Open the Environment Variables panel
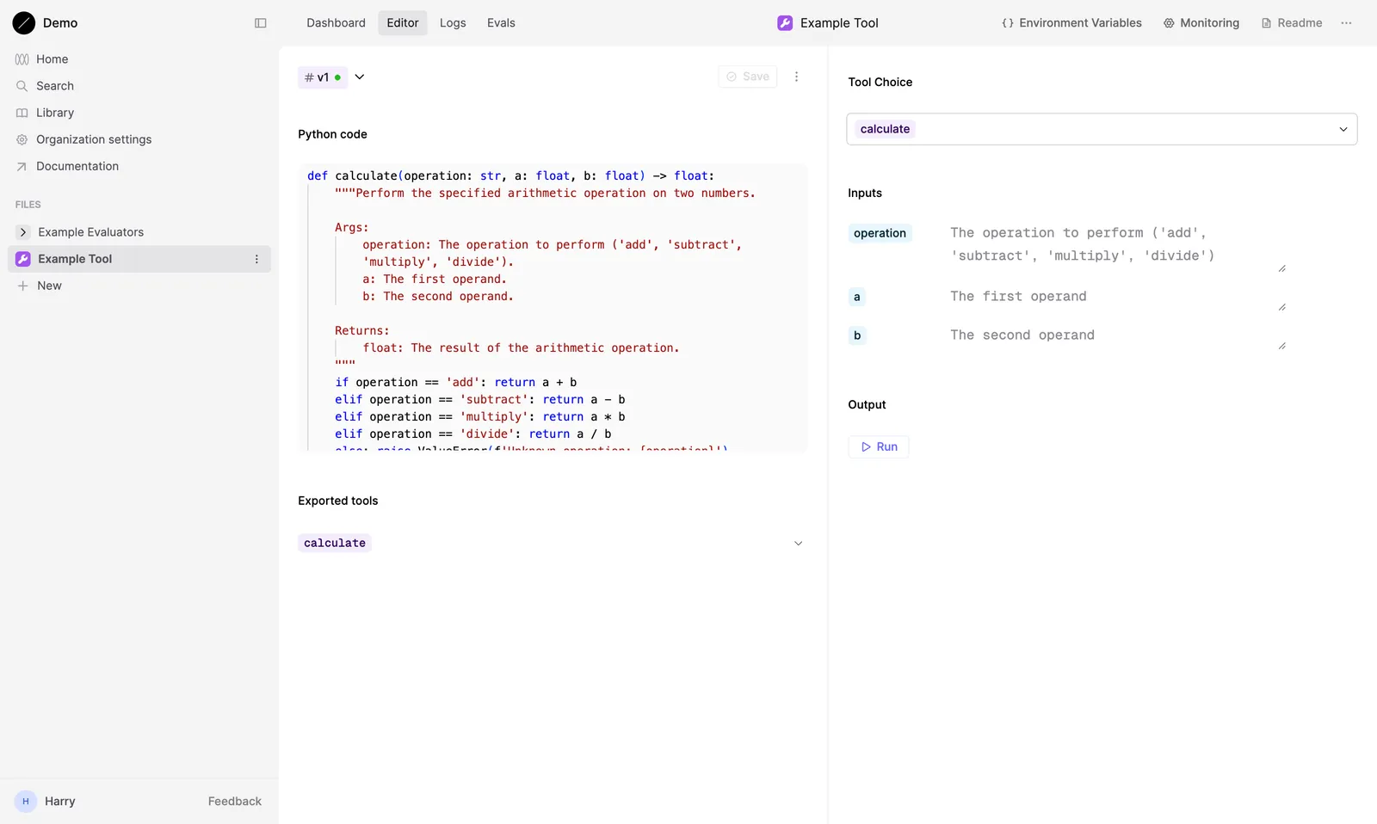 [1071, 23]
